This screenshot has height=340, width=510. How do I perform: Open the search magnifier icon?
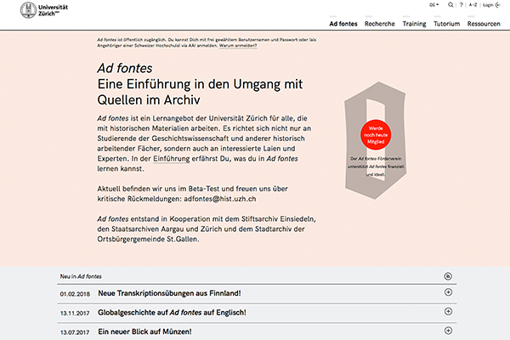tap(450, 5)
